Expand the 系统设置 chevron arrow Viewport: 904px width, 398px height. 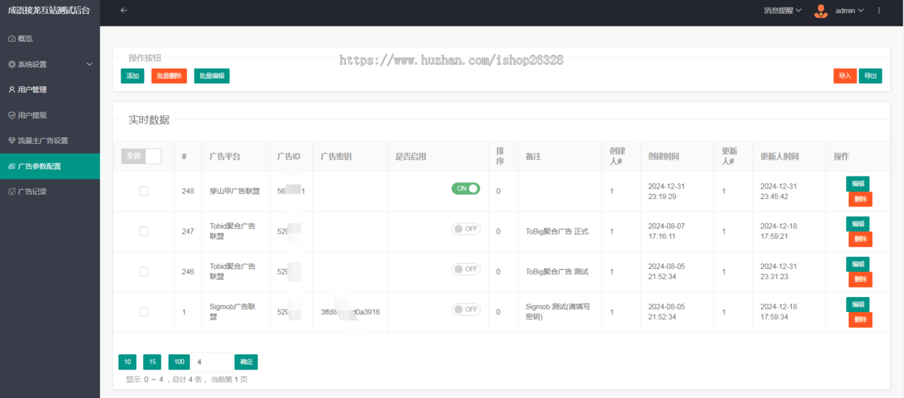(x=89, y=64)
